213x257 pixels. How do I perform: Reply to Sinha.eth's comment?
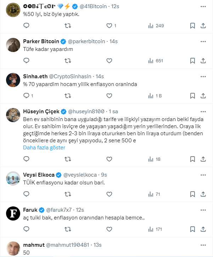[26, 96]
